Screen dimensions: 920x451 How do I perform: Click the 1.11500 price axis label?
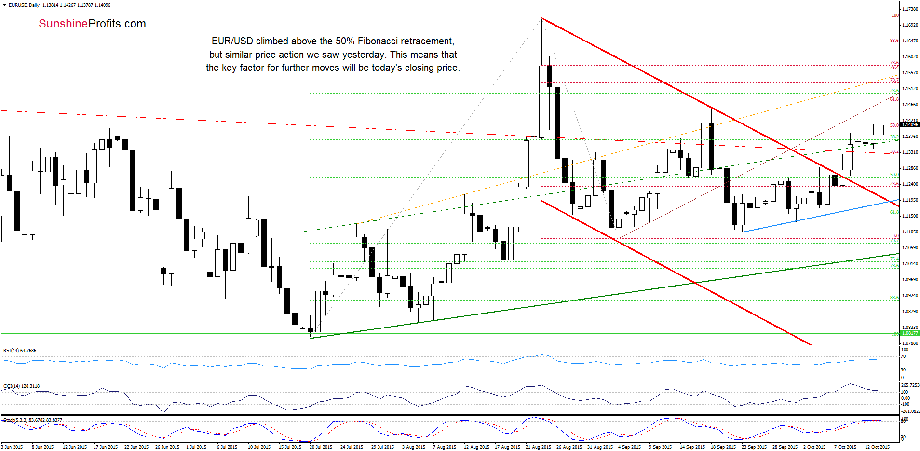click(x=910, y=216)
